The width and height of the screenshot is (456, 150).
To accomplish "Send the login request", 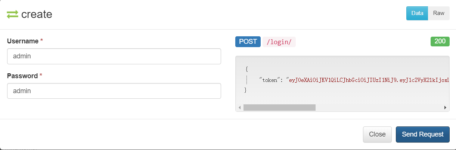I will tap(423, 134).
